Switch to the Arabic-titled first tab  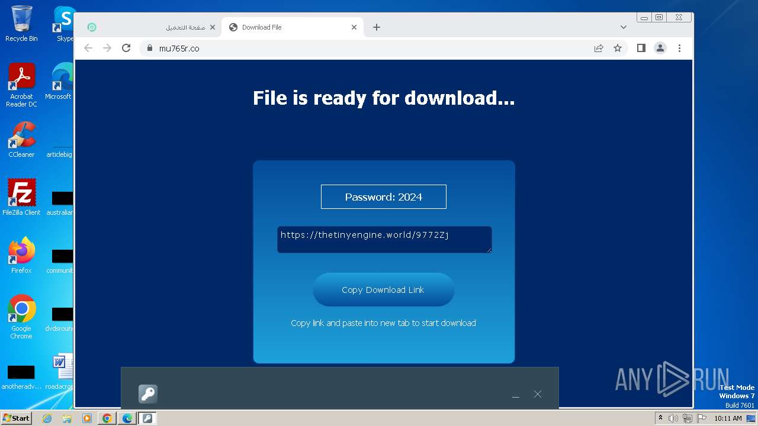click(151, 27)
